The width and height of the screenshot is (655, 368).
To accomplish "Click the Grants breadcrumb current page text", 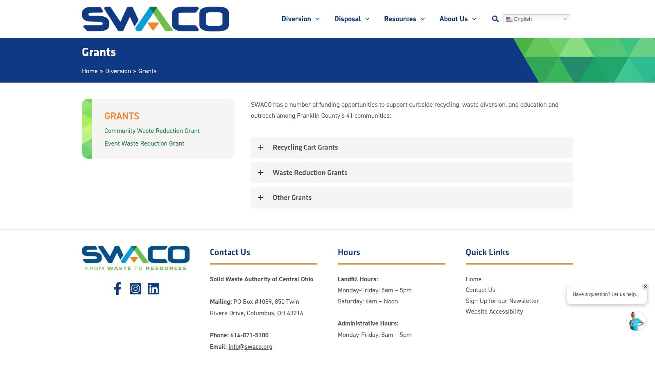I will (147, 71).
